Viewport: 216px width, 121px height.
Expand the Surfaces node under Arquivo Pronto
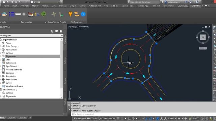point(1,53)
